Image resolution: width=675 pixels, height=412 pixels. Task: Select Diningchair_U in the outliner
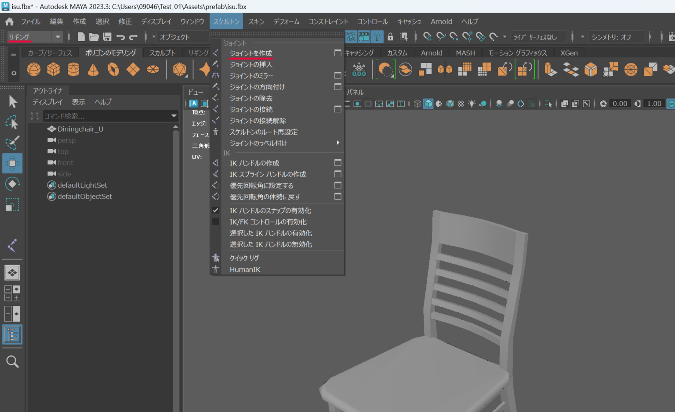coord(80,129)
